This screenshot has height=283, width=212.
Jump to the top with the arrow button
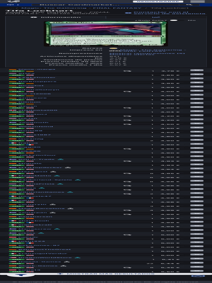[198, 276]
